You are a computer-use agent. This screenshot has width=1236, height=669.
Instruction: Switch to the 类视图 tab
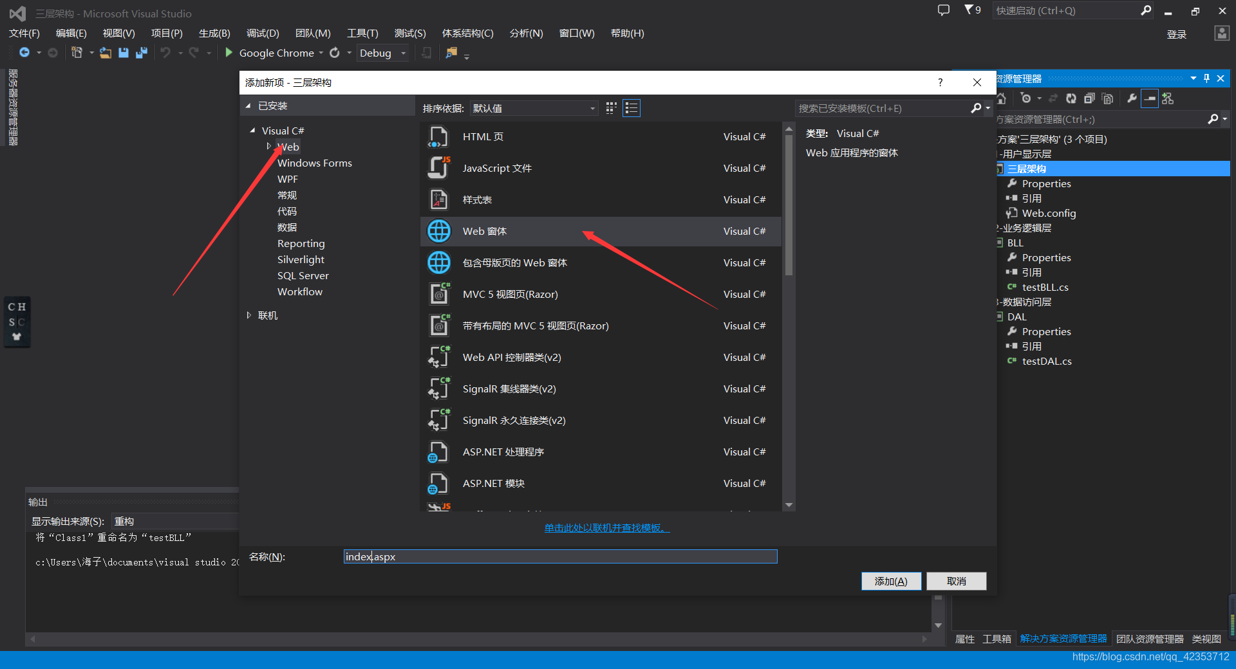click(1206, 639)
